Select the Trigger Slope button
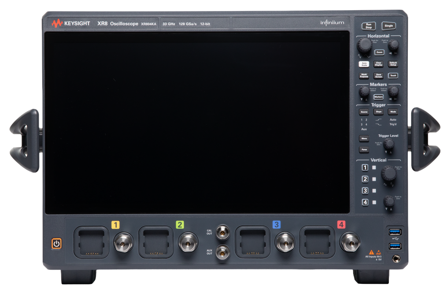The width and height of the screenshot is (444, 290). [x=378, y=112]
